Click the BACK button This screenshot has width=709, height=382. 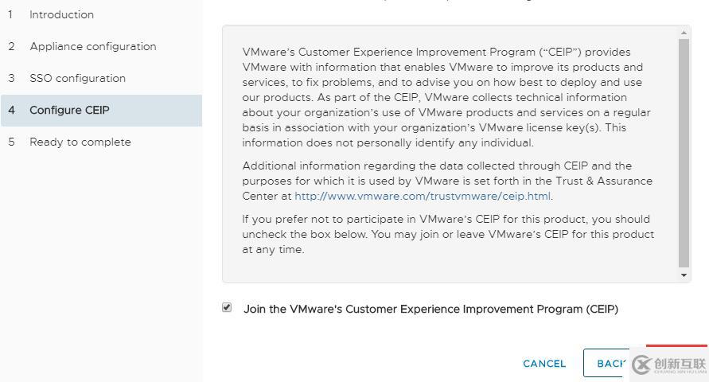click(606, 363)
